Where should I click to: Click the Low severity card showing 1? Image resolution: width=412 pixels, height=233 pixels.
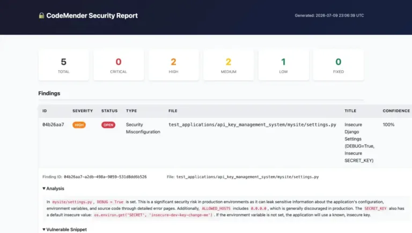click(283, 65)
